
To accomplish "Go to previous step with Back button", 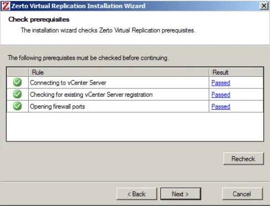I will point(137,194).
